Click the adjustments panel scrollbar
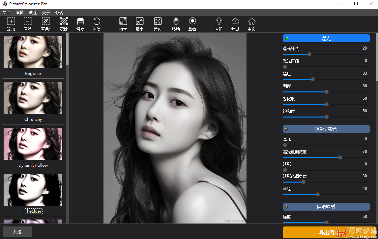Viewport: 378px width, 239px height. 377,57
